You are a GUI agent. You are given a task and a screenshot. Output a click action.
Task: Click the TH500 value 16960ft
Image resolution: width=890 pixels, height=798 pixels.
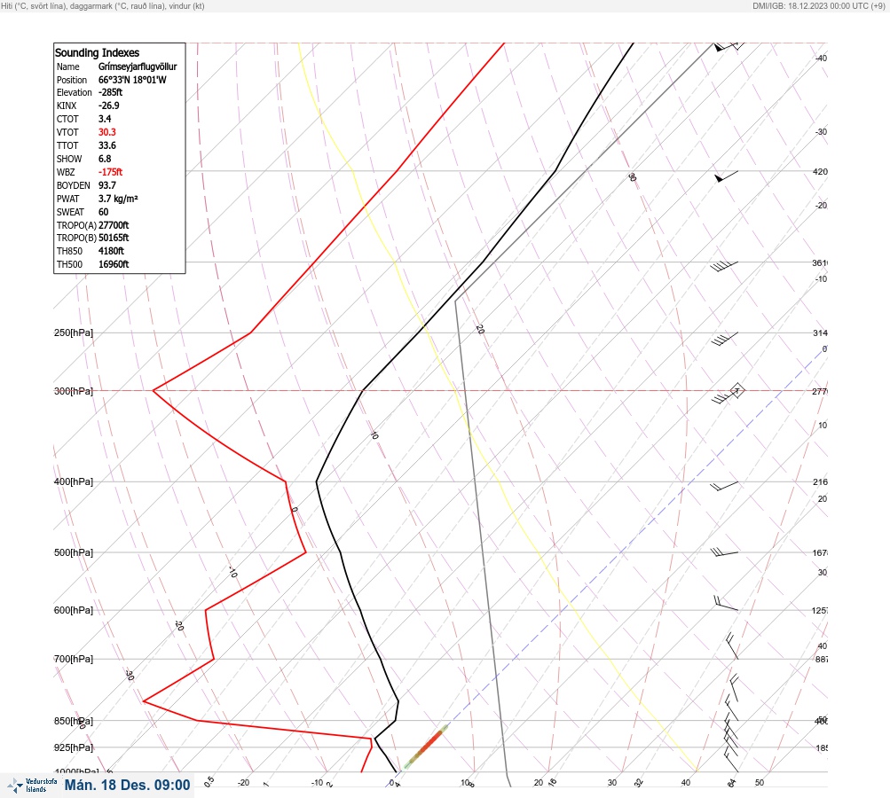coord(114,264)
